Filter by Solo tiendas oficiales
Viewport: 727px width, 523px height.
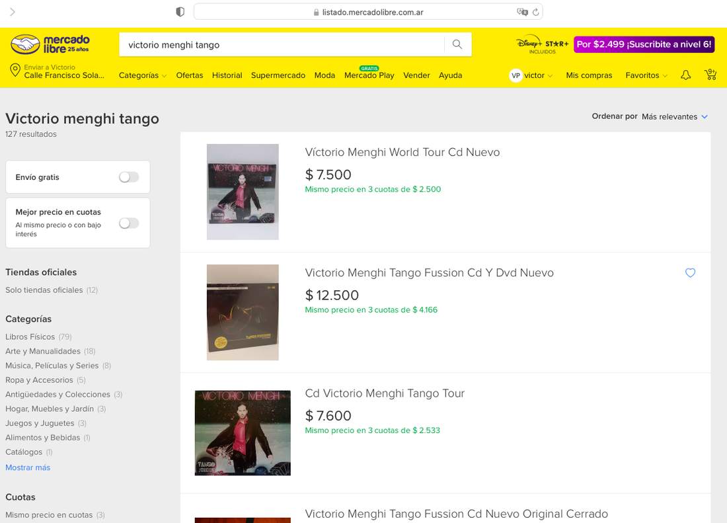click(x=52, y=290)
